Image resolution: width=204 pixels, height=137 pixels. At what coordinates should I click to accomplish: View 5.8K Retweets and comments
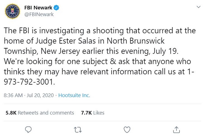(x=40, y=113)
